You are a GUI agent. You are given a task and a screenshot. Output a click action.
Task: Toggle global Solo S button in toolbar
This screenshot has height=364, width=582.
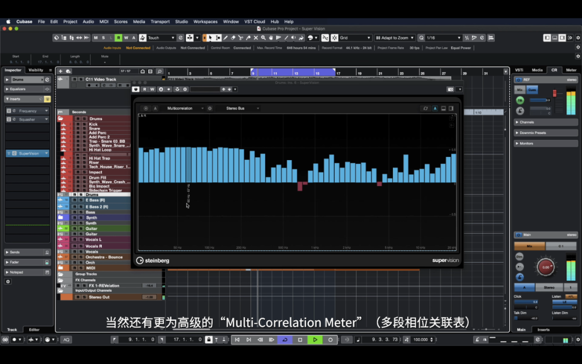103,38
